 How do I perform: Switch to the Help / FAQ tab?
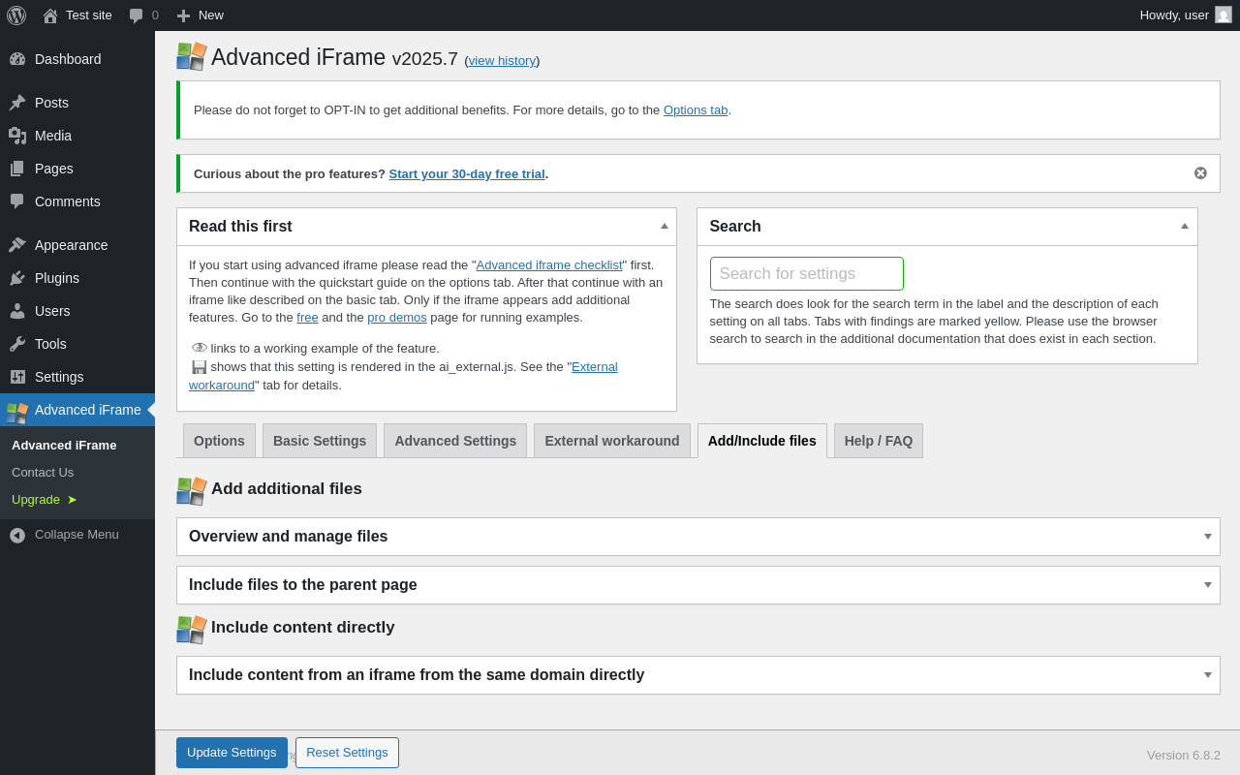click(x=879, y=441)
